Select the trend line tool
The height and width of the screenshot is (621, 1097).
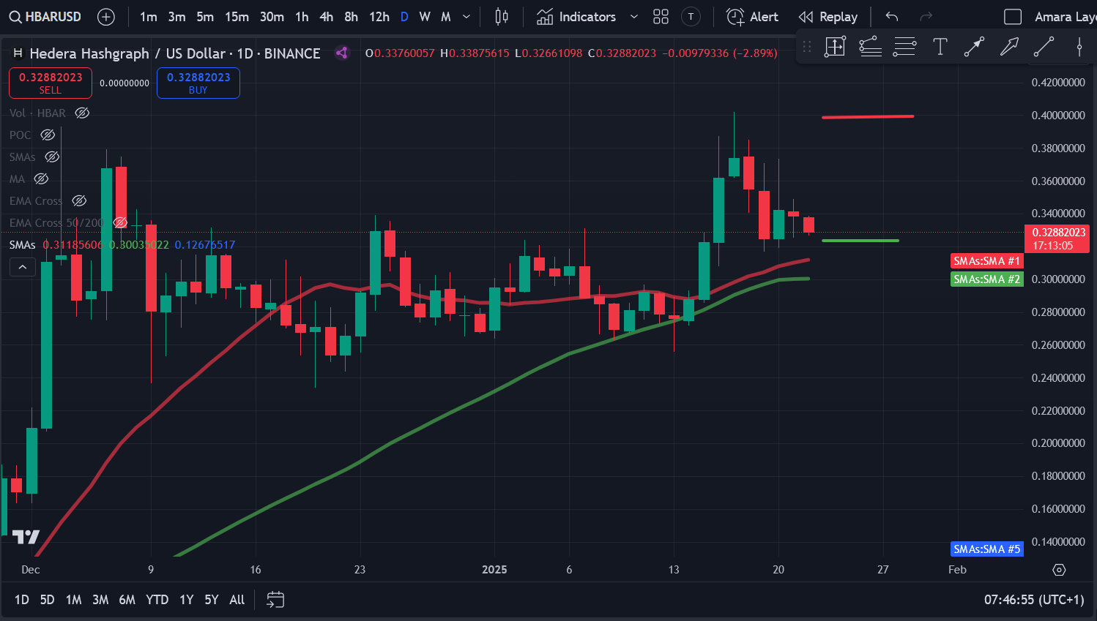click(1044, 47)
